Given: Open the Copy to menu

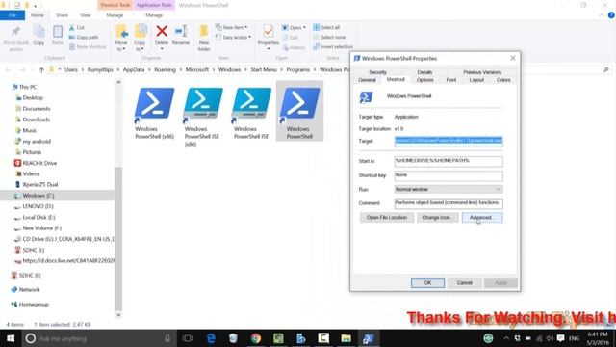Looking at the screenshot, I should tap(140, 39).
